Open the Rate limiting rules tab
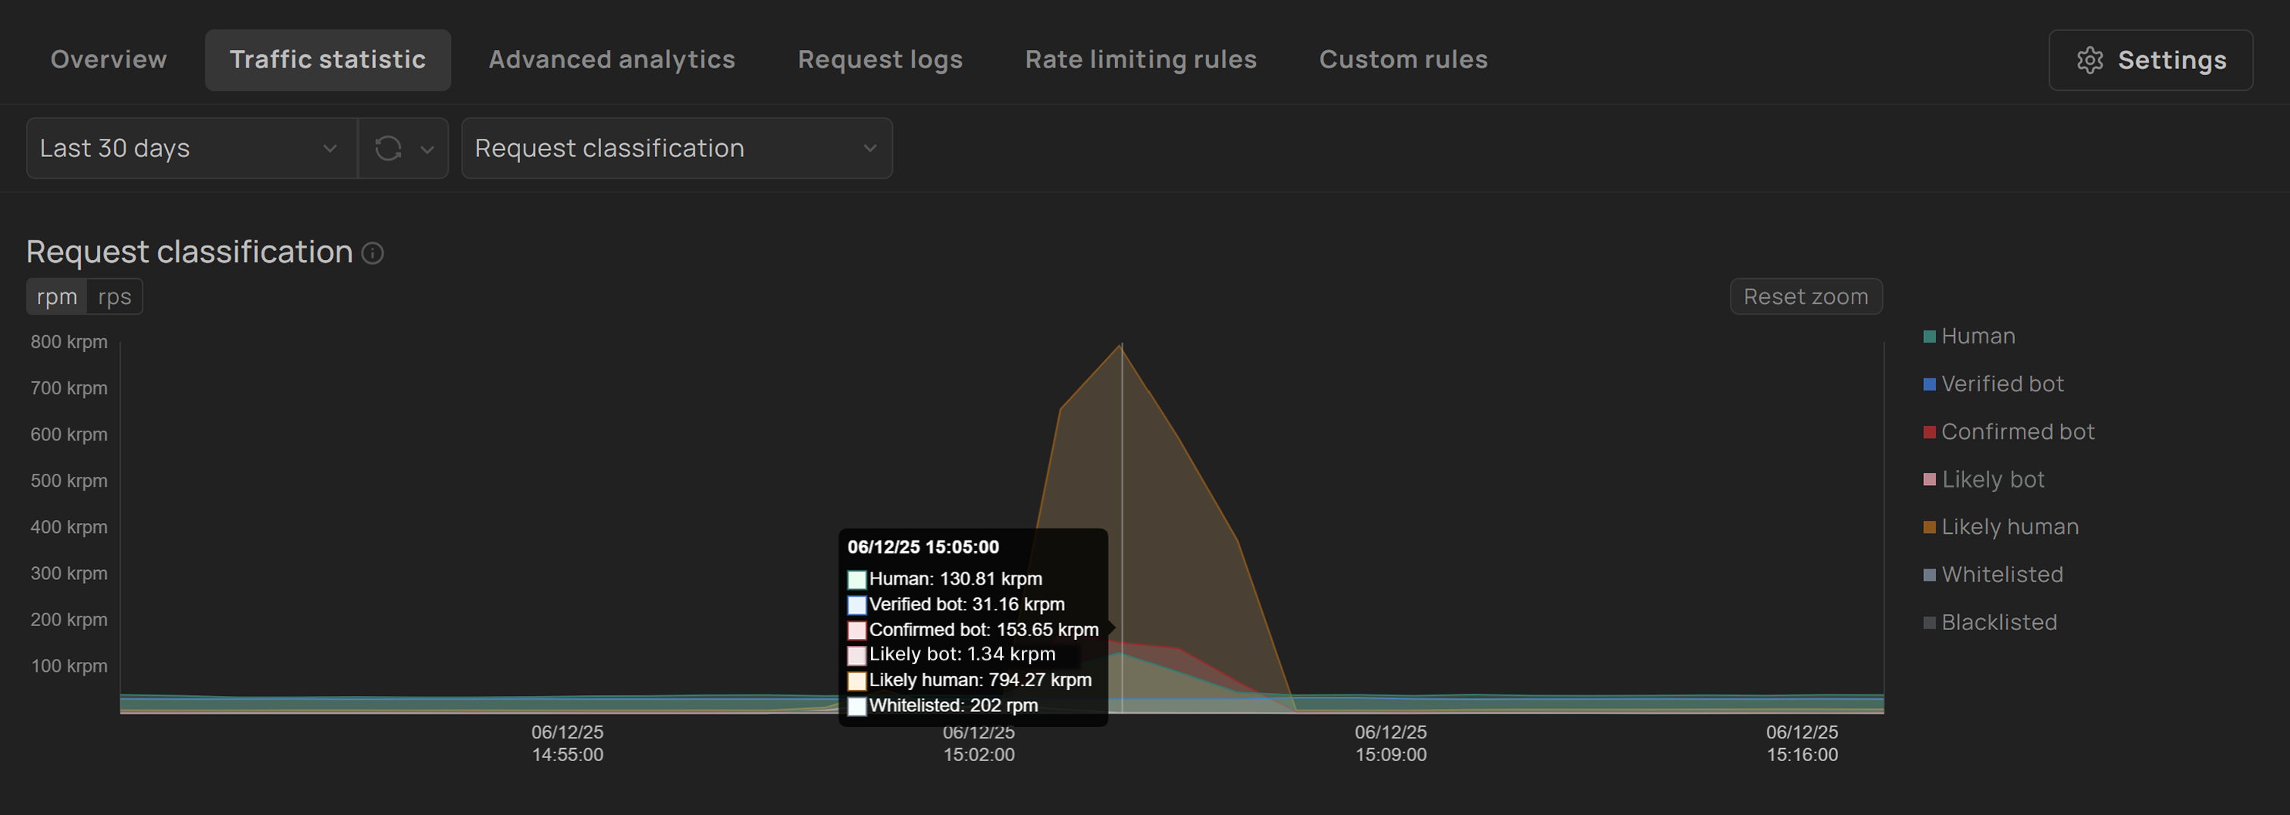 tap(1141, 60)
